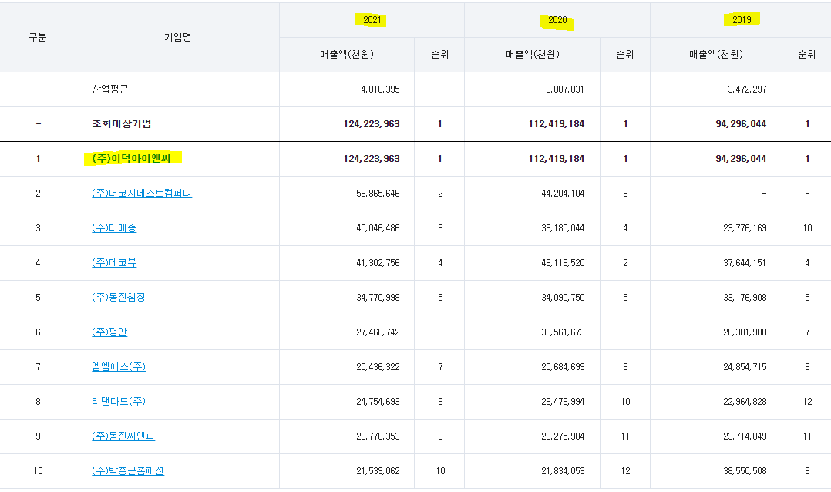Select the 2021 sales value 21,539,062
The image size is (831, 492).
[378, 471]
